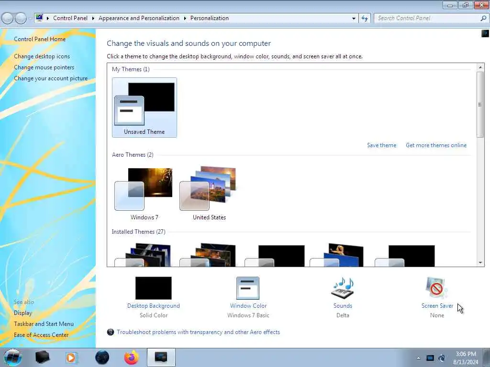
Task: Open the black box taskbar application
Action: click(42, 357)
